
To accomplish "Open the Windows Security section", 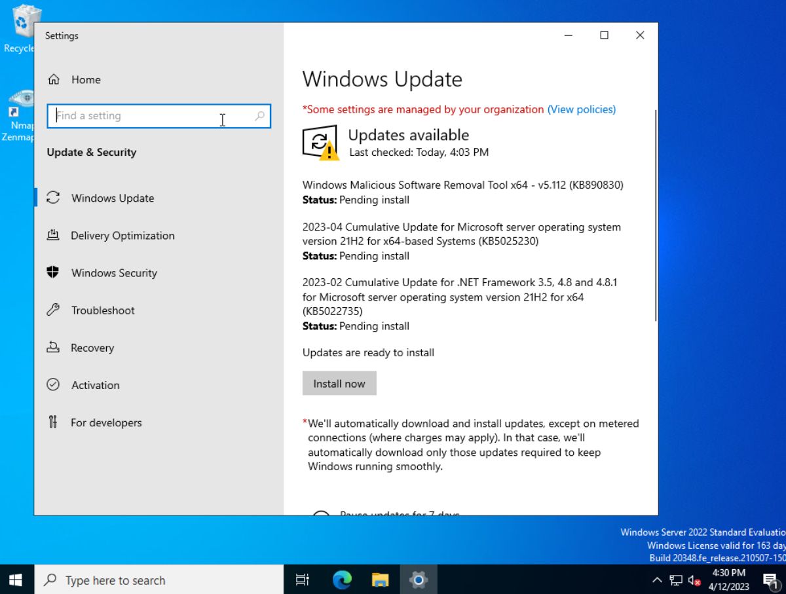I will coord(113,273).
